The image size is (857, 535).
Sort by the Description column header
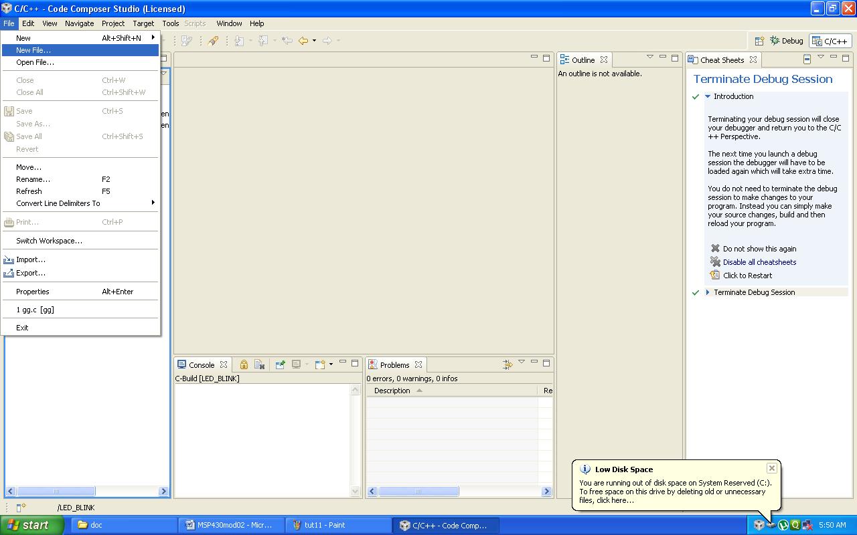[451, 391]
